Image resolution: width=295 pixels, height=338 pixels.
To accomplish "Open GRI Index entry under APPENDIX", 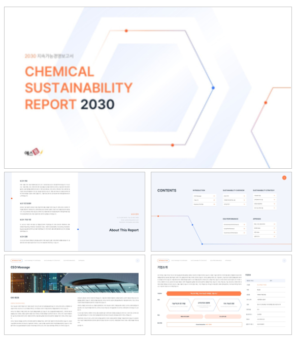I will [265, 232].
